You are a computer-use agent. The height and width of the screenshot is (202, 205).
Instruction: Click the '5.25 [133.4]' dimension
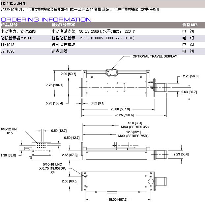coord(54,103)
